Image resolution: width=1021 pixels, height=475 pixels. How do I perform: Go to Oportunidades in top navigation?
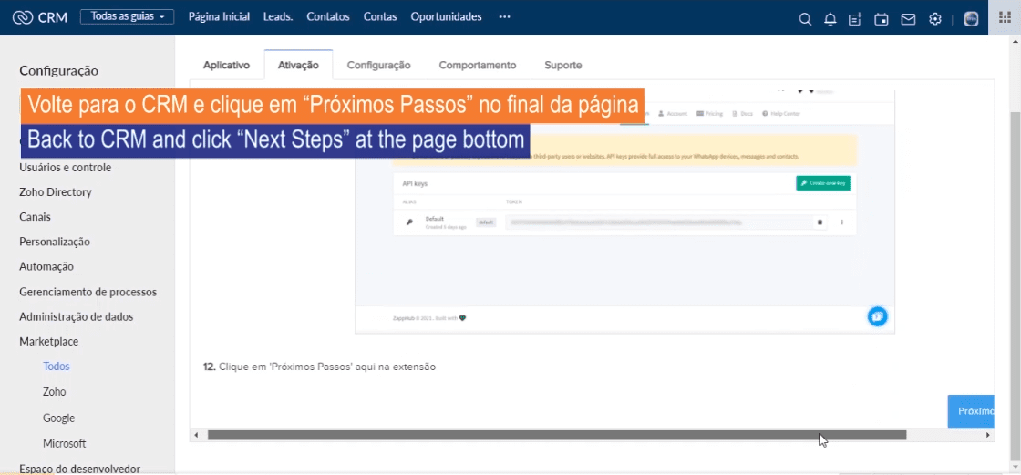(446, 17)
